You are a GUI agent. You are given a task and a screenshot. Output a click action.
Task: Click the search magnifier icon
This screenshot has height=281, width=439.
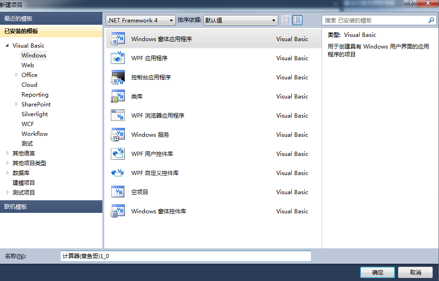[x=431, y=20]
